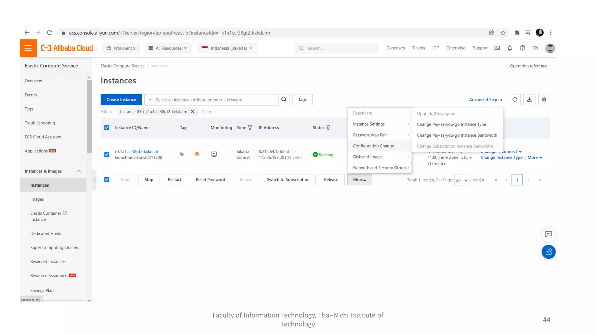596x335 pixels.
Task: Open the floating chat feedback icon
Action: pos(548,234)
